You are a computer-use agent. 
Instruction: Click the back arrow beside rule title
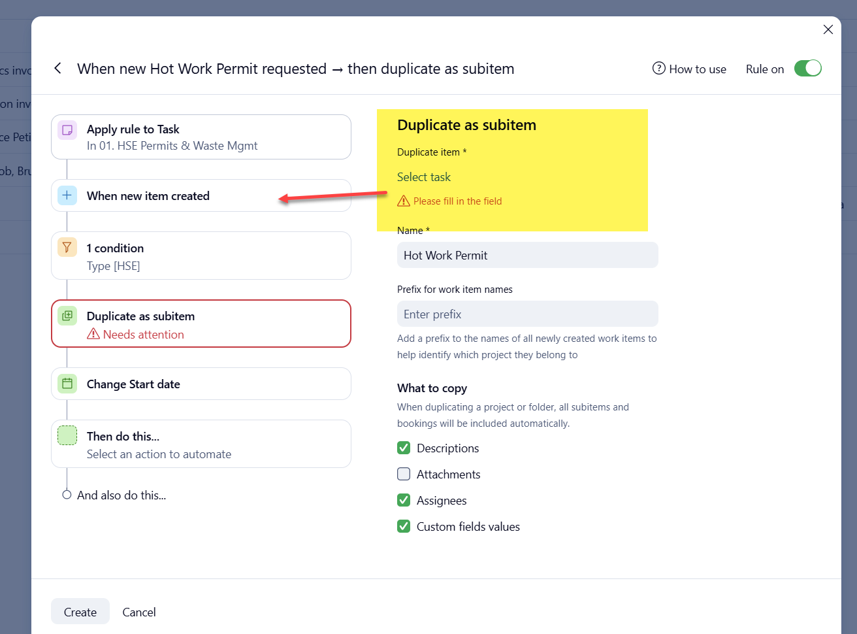coord(58,69)
